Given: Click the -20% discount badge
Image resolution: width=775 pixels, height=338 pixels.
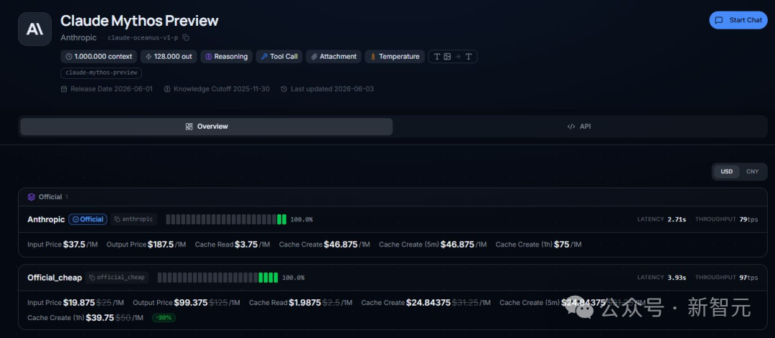Looking at the screenshot, I should click(x=164, y=318).
